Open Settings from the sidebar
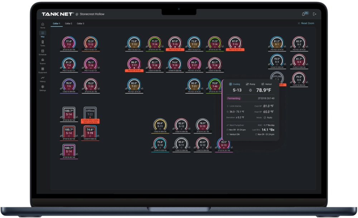The width and height of the screenshot is (358, 218). (43, 86)
